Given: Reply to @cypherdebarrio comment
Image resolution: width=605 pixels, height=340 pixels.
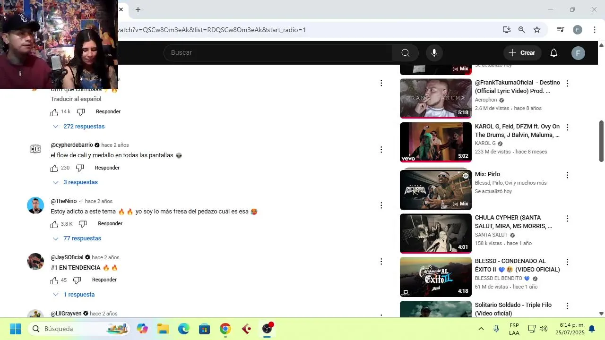Looking at the screenshot, I should coord(107,168).
